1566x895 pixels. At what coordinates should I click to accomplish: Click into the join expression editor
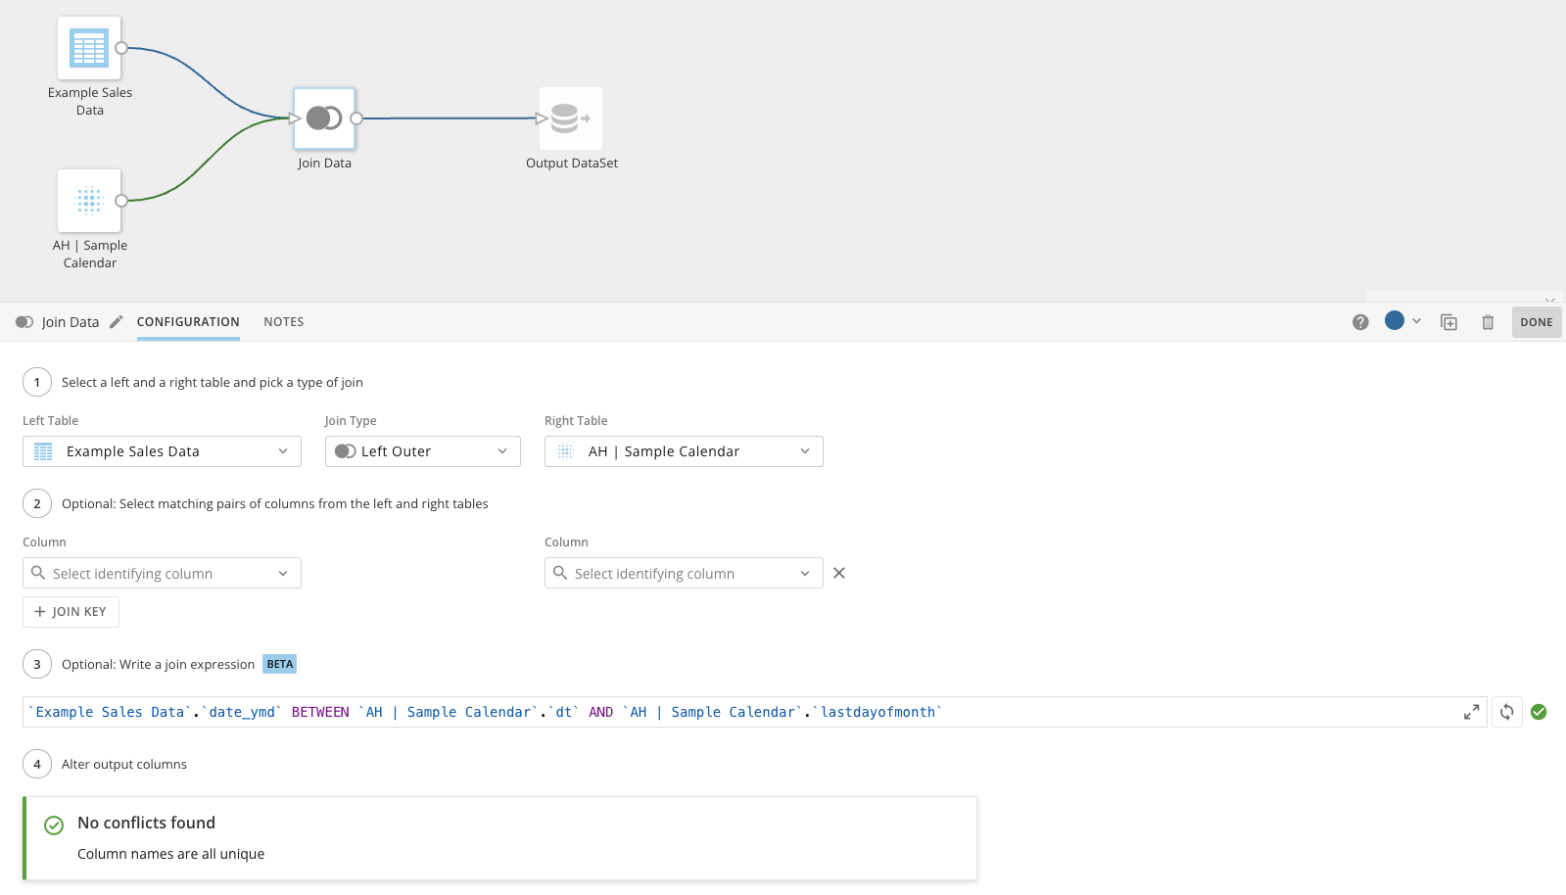(744, 712)
